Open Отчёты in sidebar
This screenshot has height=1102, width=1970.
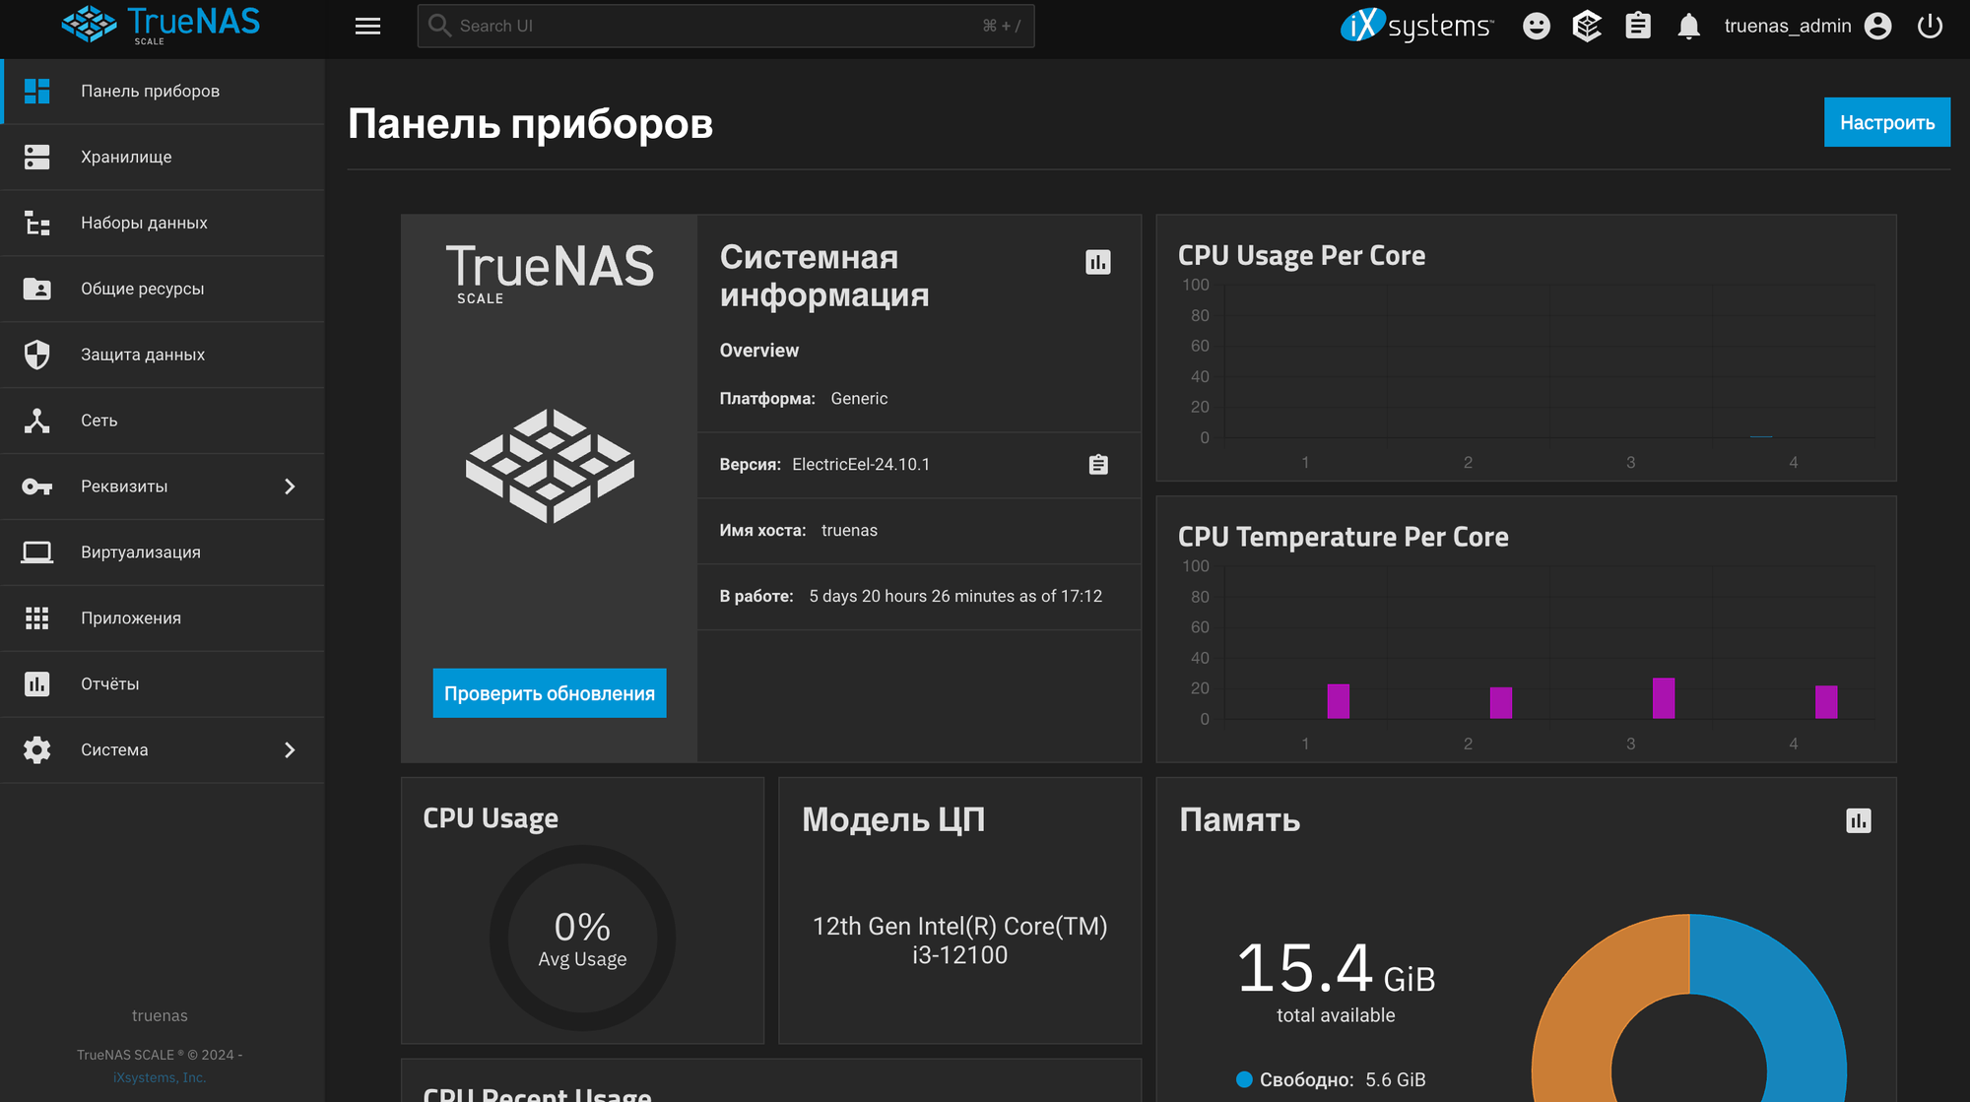point(163,684)
